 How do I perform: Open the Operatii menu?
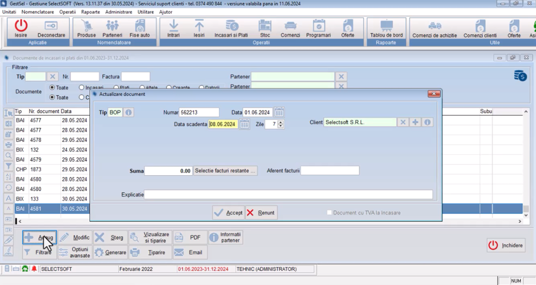(x=68, y=12)
